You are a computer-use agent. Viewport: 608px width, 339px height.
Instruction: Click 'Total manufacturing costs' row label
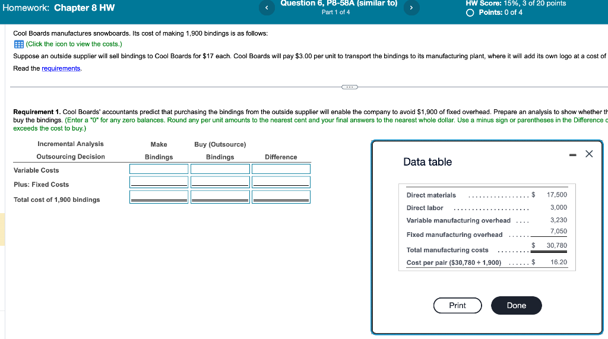(448, 250)
